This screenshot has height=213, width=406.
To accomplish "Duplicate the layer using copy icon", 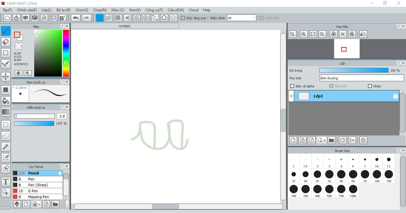I will pyautogui.click(x=343, y=140).
